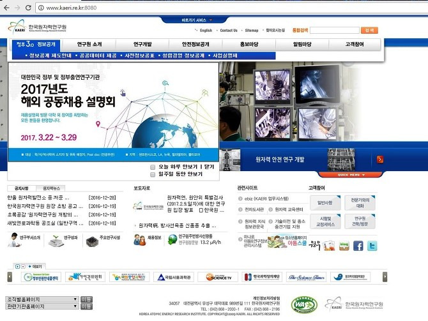428x321 pixels.
Task: Check the 오늘 하루 안보기 checkbox
Action: pyautogui.click(x=153, y=167)
